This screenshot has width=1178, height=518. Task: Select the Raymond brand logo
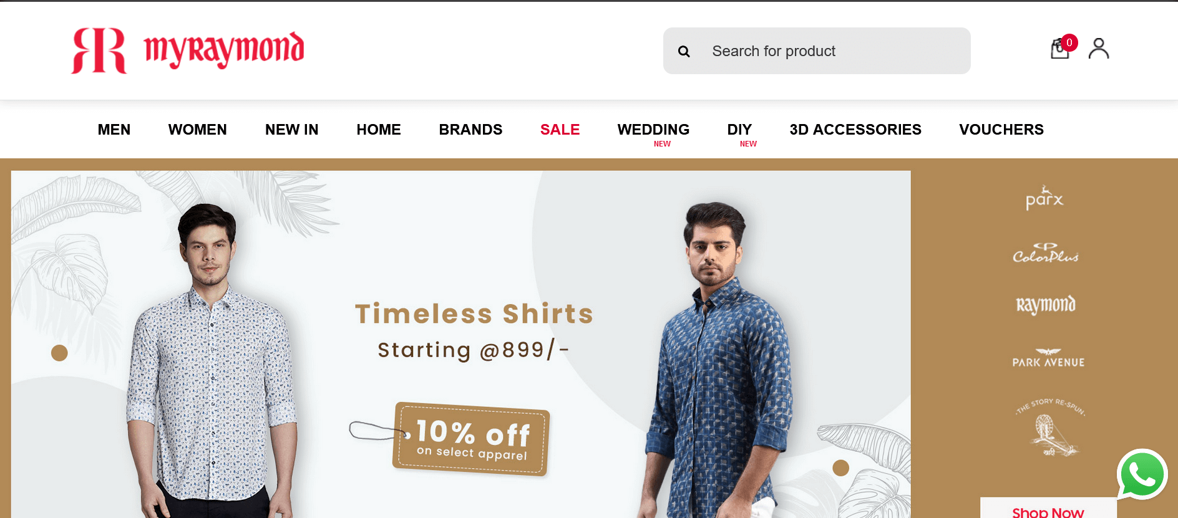coord(1046,305)
